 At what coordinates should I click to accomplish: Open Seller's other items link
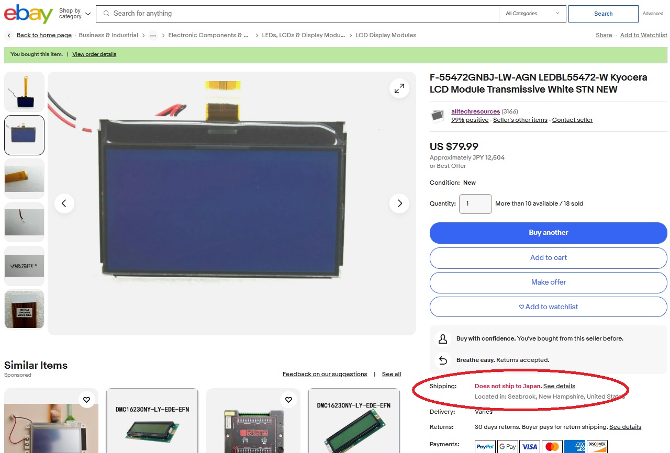520,120
